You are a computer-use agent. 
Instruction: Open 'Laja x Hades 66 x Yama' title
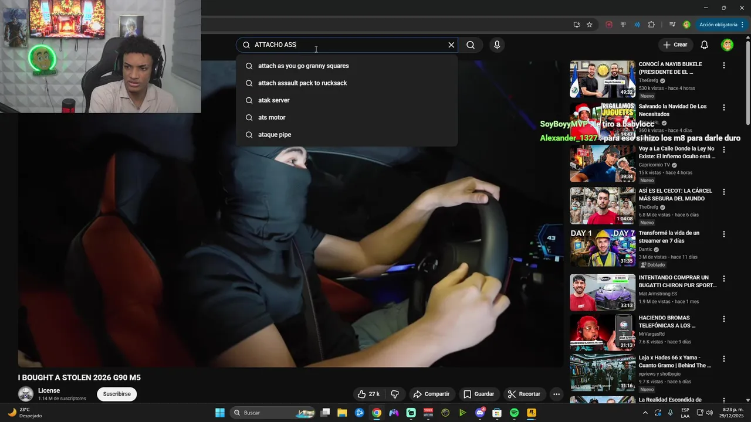click(x=675, y=361)
